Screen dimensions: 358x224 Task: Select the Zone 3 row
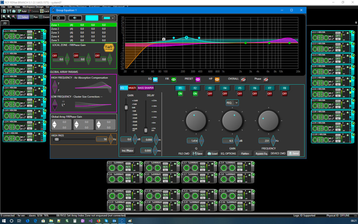(x=84, y=32)
